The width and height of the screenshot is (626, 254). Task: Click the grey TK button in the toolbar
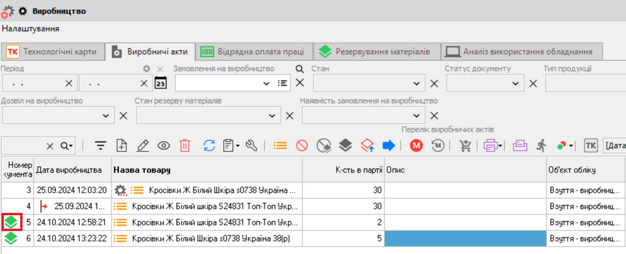tap(590, 145)
